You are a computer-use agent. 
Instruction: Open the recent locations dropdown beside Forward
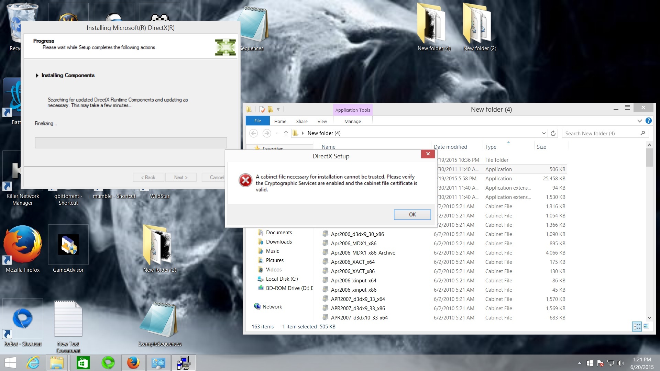(277, 133)
